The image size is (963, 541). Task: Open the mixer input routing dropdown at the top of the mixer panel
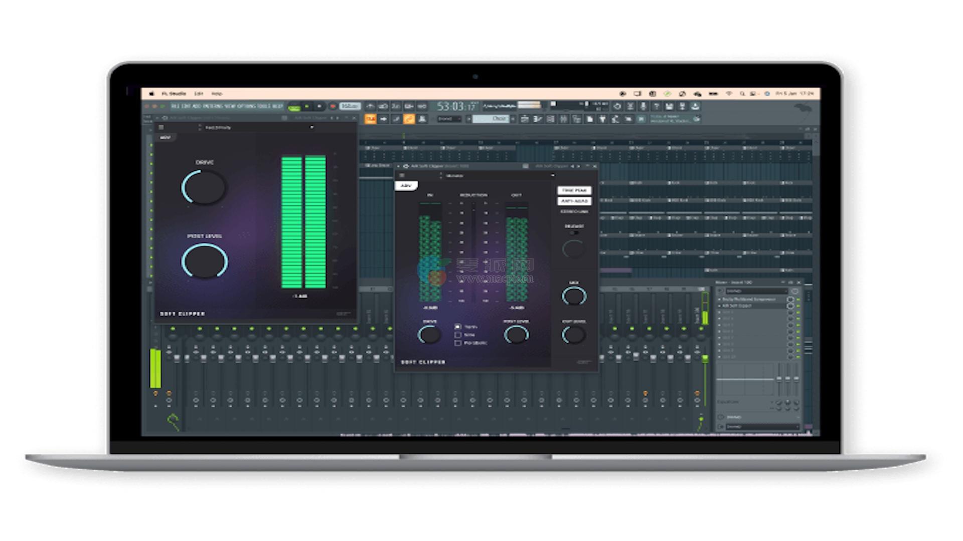[x=757, y=291]
